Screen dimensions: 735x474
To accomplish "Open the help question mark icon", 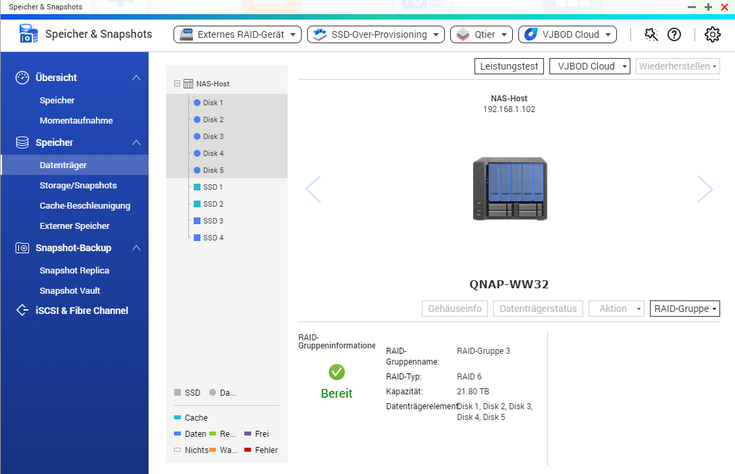I will pyautogui.click(x=674, y=34).
